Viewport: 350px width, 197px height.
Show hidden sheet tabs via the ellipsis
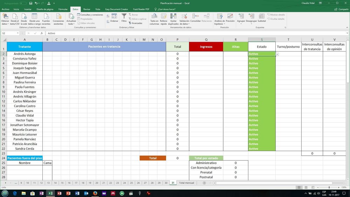coord(16,183)
